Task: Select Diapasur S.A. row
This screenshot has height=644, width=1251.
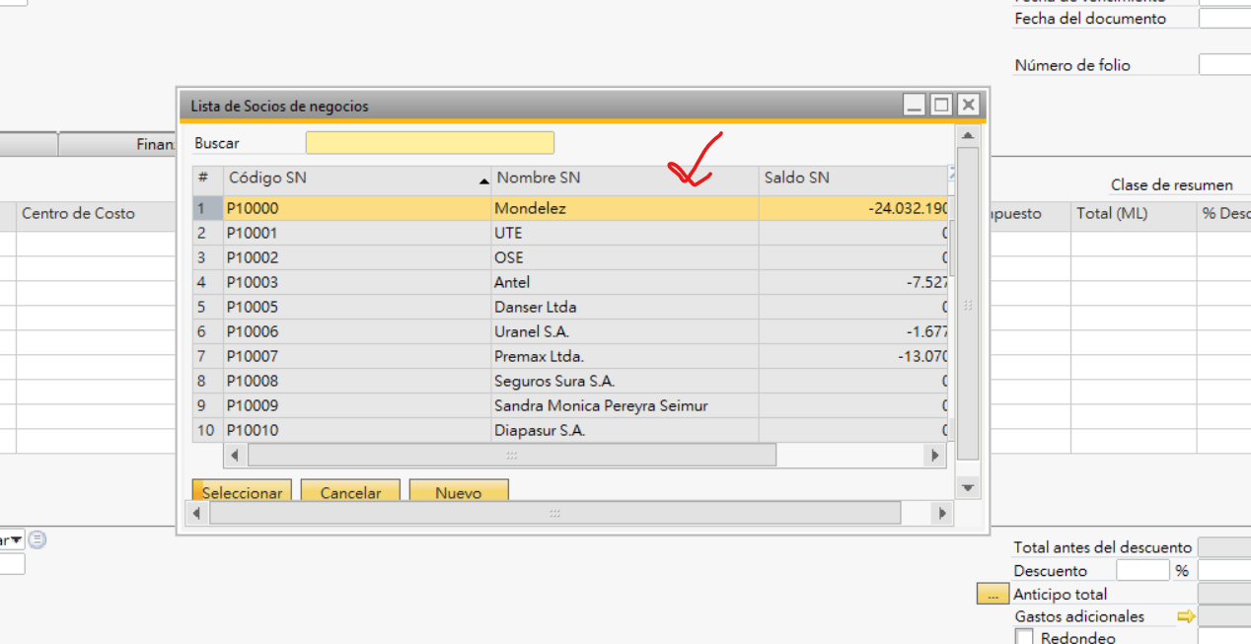Action: [570, 430]
